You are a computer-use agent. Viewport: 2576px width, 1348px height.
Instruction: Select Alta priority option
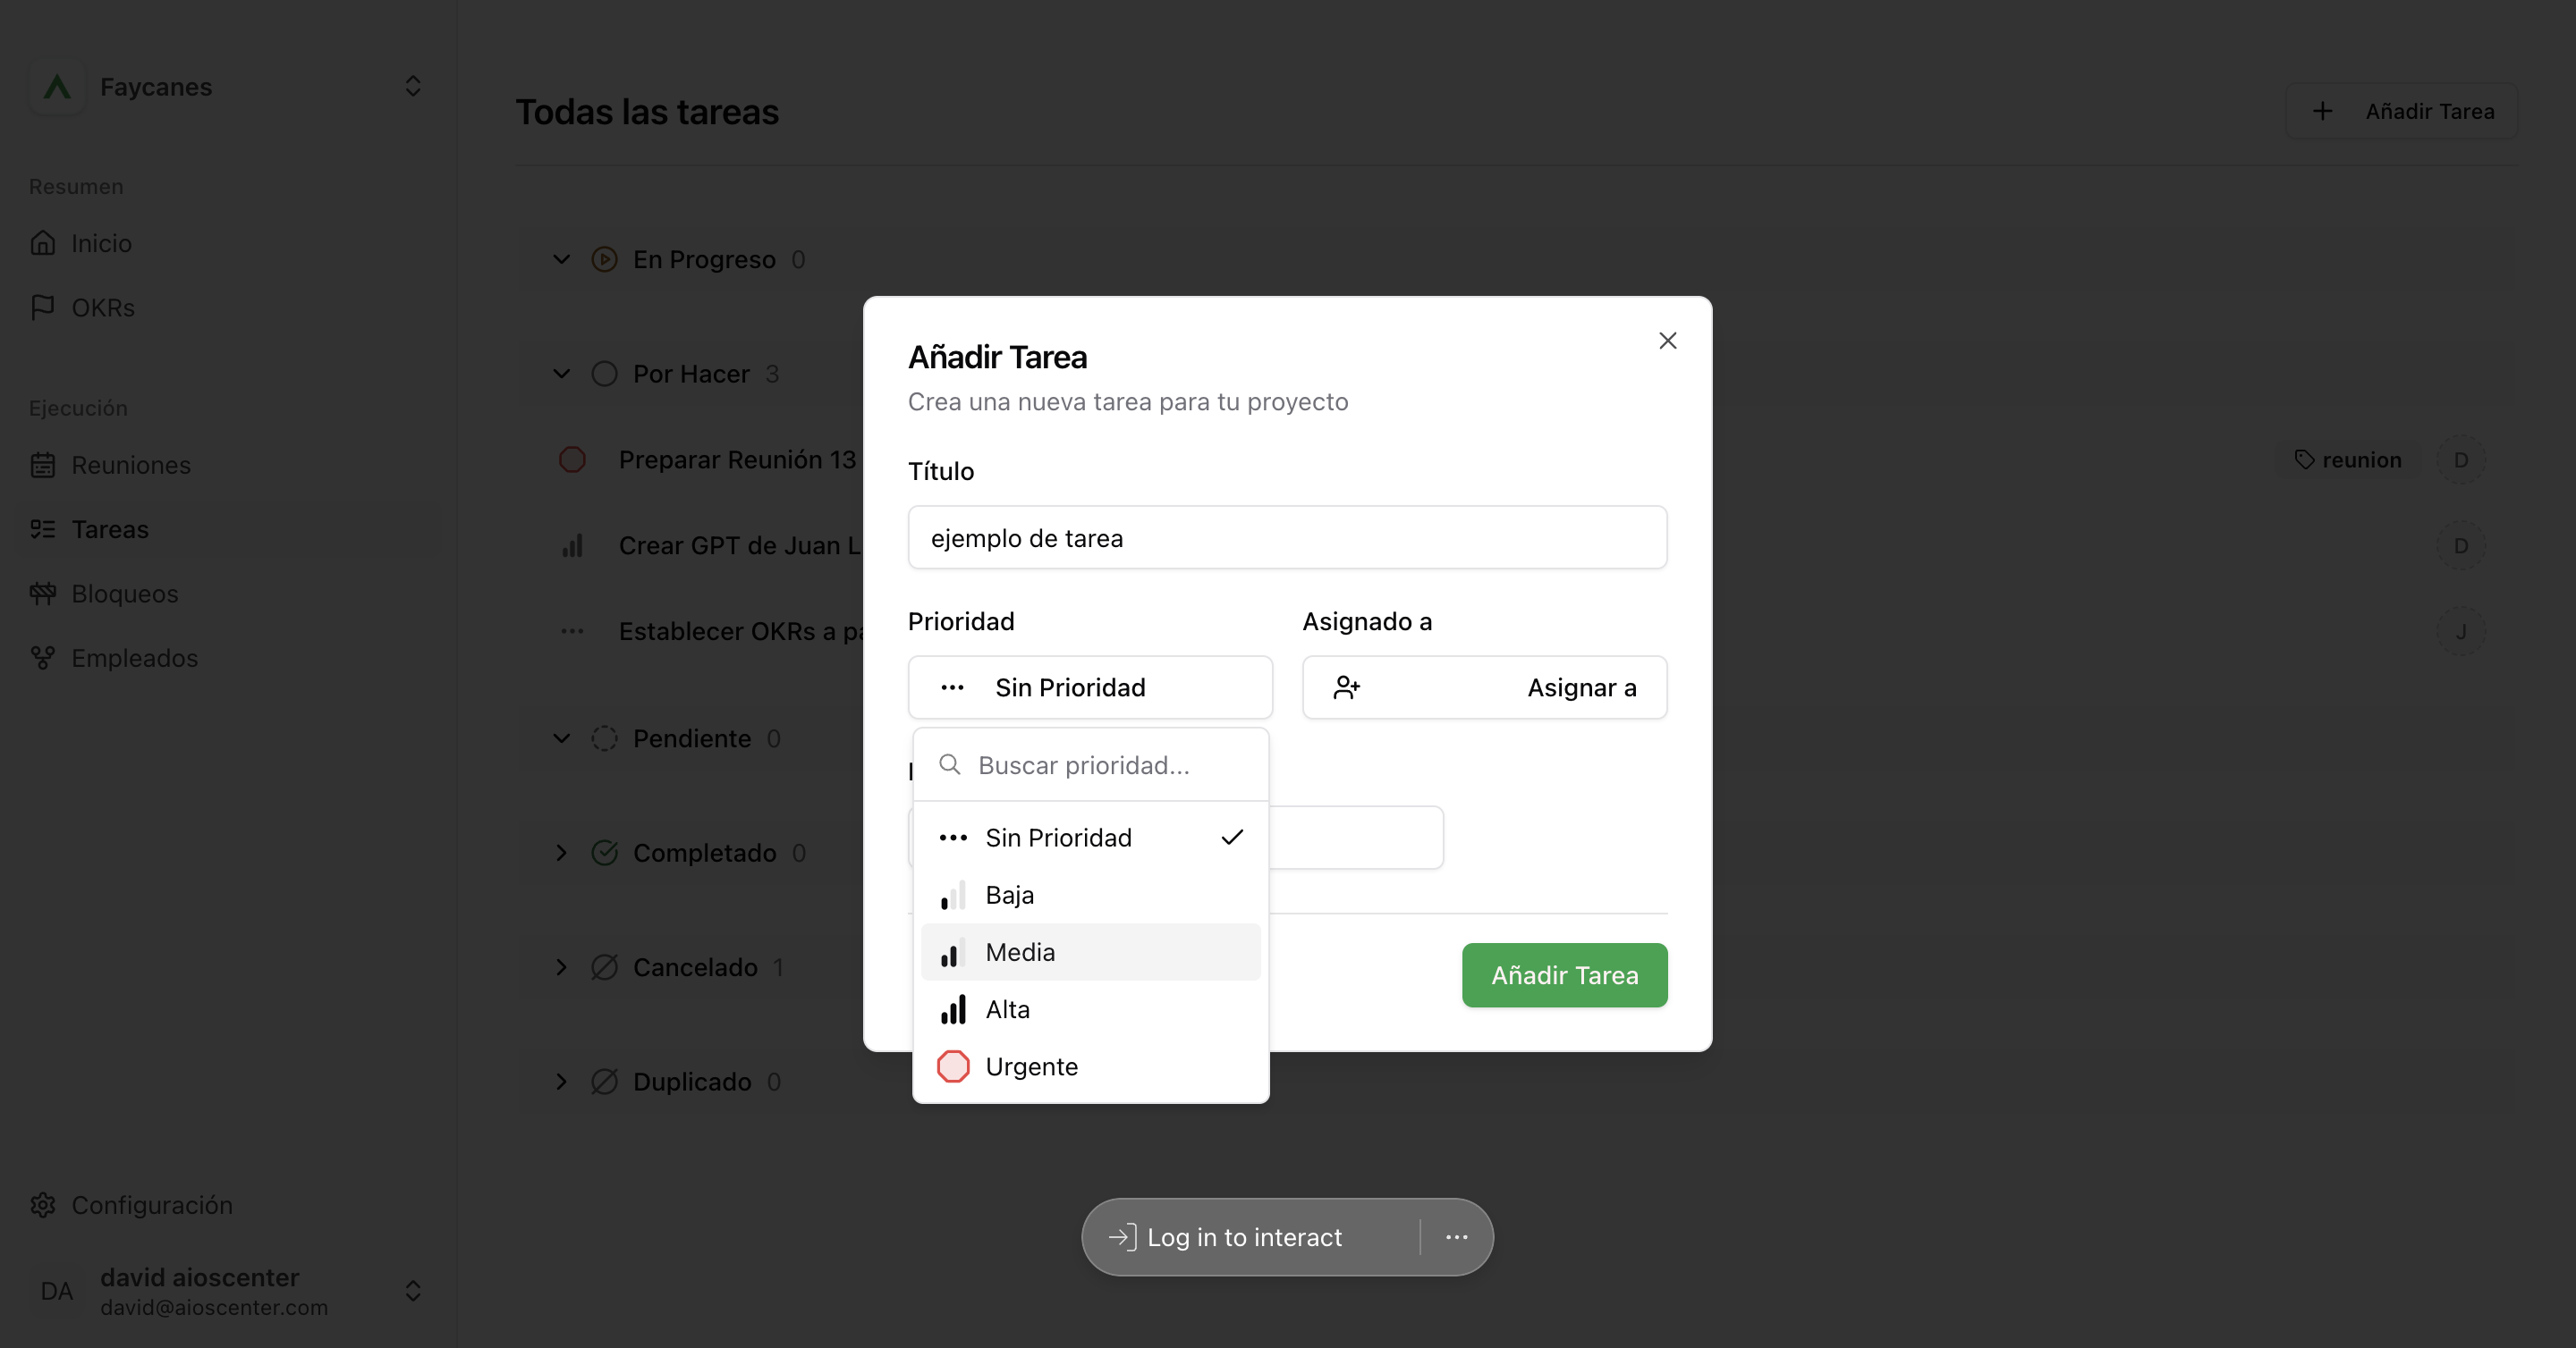pyautogui.click(x=1090, y=1009)
